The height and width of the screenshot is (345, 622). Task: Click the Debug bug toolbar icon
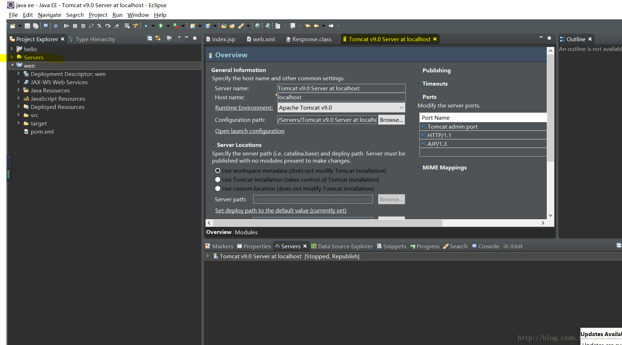click(146, 26)
